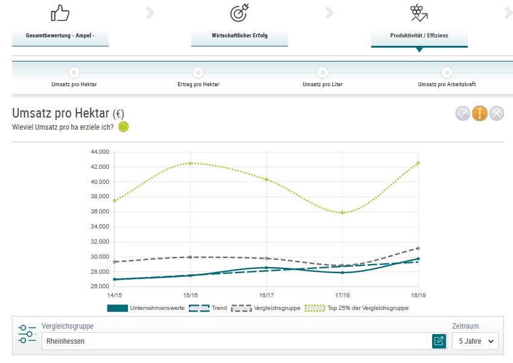The image size is (513, 363).
Task: Click the gray X status icon
Action: click(x=497, y=114)
